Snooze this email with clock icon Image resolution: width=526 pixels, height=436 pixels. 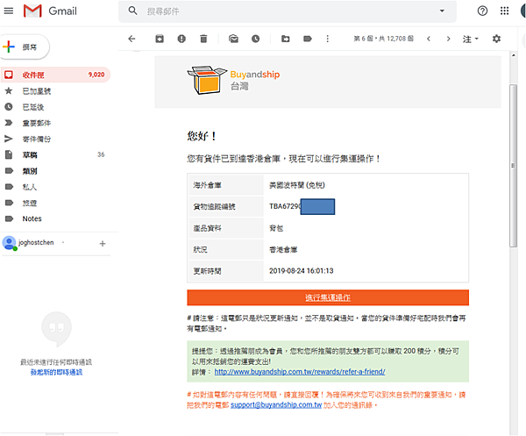[256, 39]
